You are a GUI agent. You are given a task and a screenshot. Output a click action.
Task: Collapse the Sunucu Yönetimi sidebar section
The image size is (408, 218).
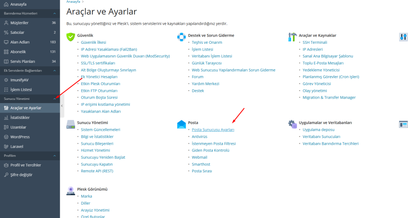[54, 99]
